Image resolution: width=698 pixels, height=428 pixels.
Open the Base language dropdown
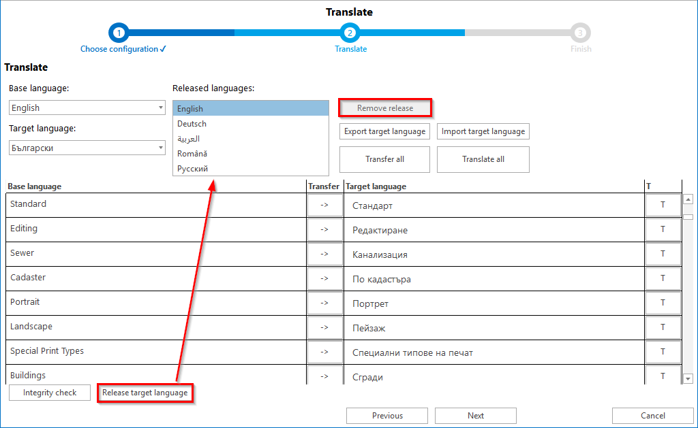click(87, 108)
